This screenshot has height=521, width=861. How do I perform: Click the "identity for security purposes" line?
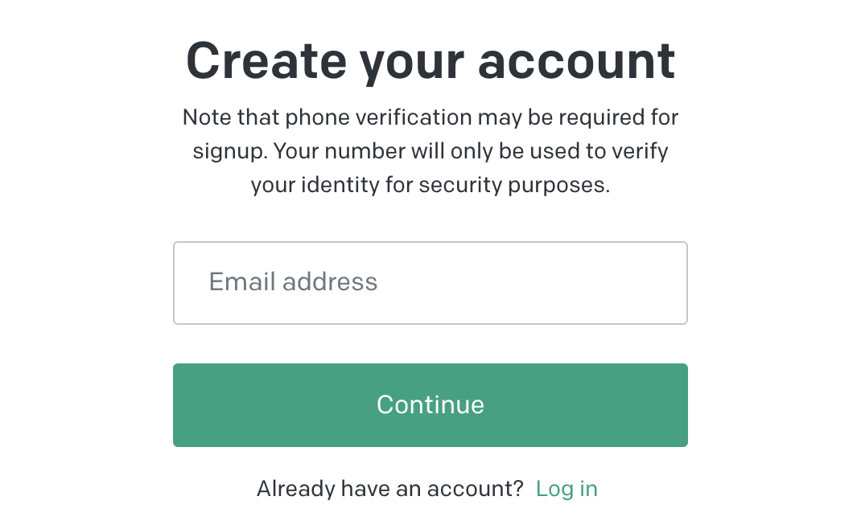pos(451,185)
